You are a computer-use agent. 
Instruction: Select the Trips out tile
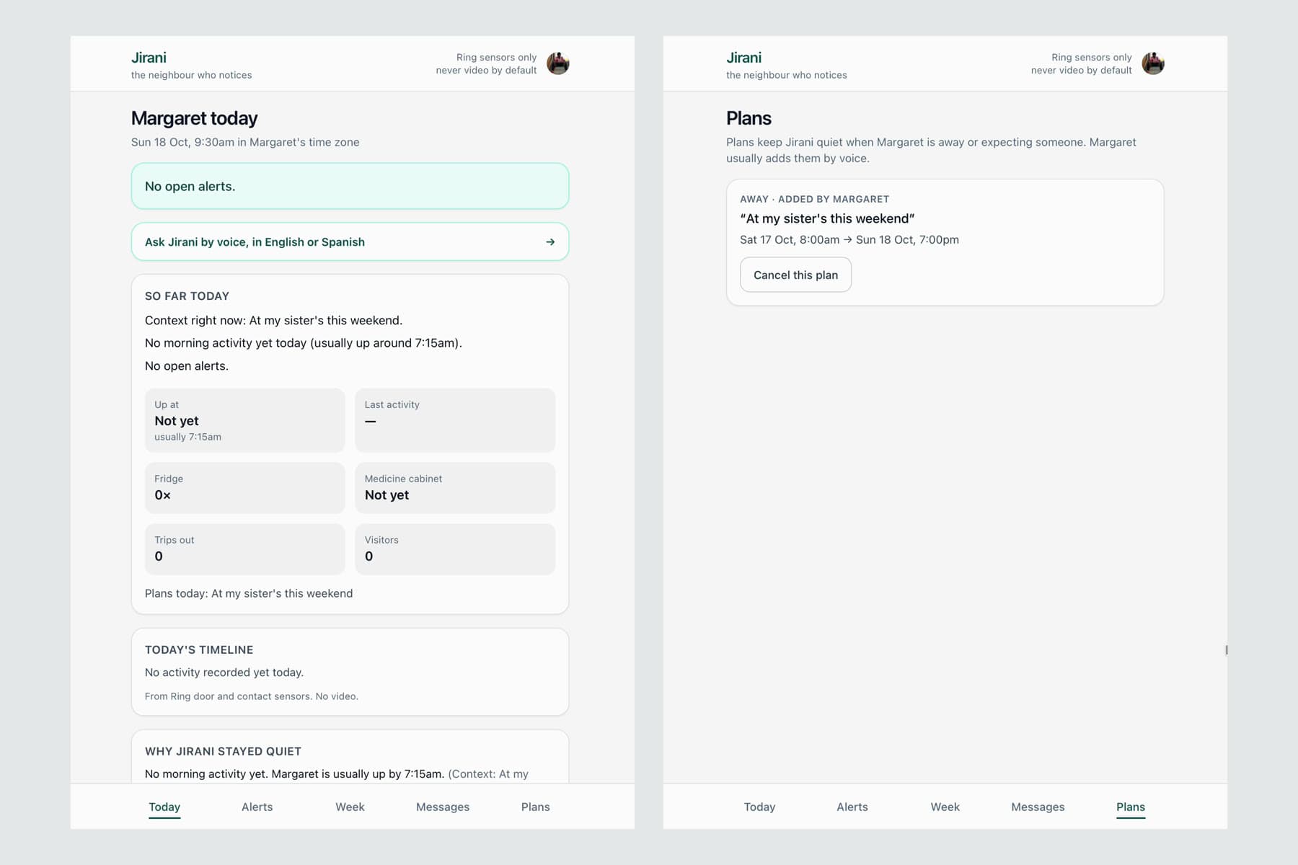coord(244,549)
